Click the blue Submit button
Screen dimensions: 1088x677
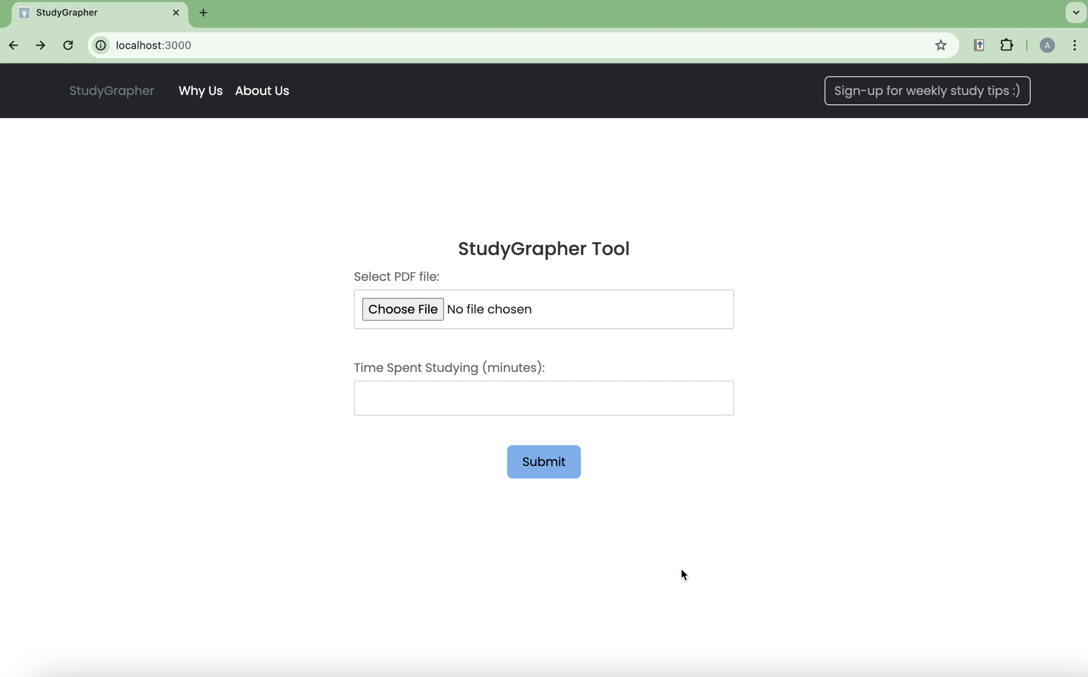[544, 462]
